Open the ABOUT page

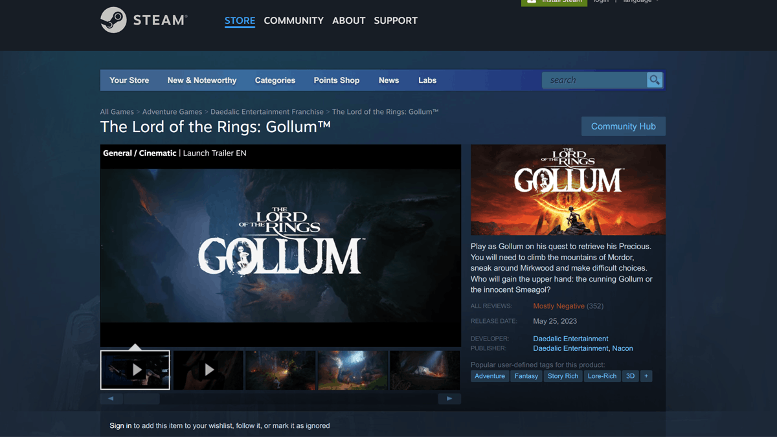pos(348,21)
